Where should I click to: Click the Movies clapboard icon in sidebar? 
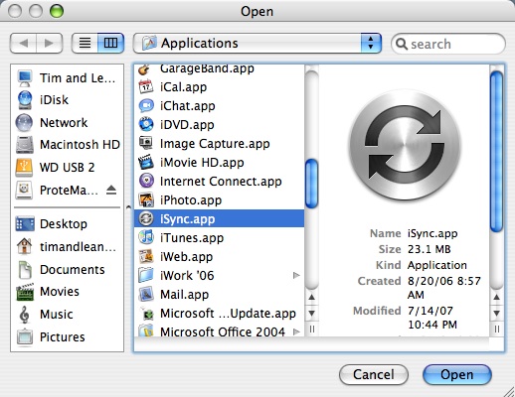coord(25,292)
